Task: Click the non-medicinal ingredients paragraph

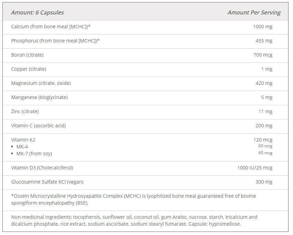Action: pyautogui.click(x=134, y=221)
